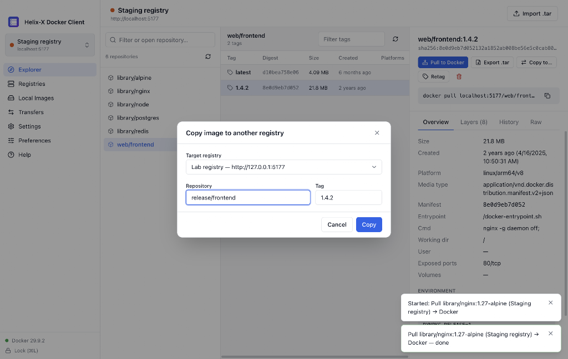Open Local Images section
This screenshot has width=568, height=359.
pyautogui.click(x=50, y=98)
